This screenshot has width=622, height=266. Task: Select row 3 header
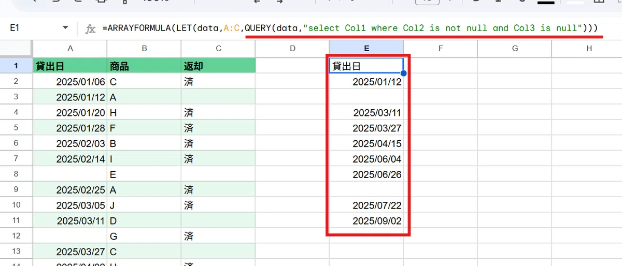tap(17, 97)
